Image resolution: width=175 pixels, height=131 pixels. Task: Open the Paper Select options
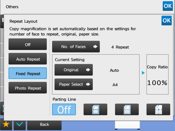pos(74,84)
